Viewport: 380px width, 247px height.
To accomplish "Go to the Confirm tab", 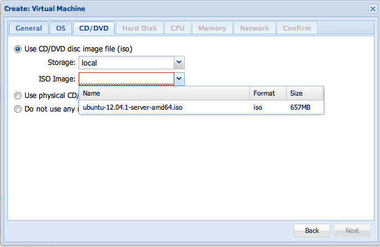I will pos(297,28).
